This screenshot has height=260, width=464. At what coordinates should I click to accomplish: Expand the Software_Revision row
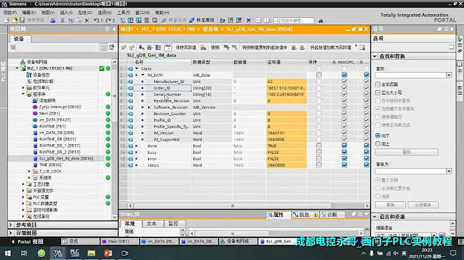tap(149, 107)
